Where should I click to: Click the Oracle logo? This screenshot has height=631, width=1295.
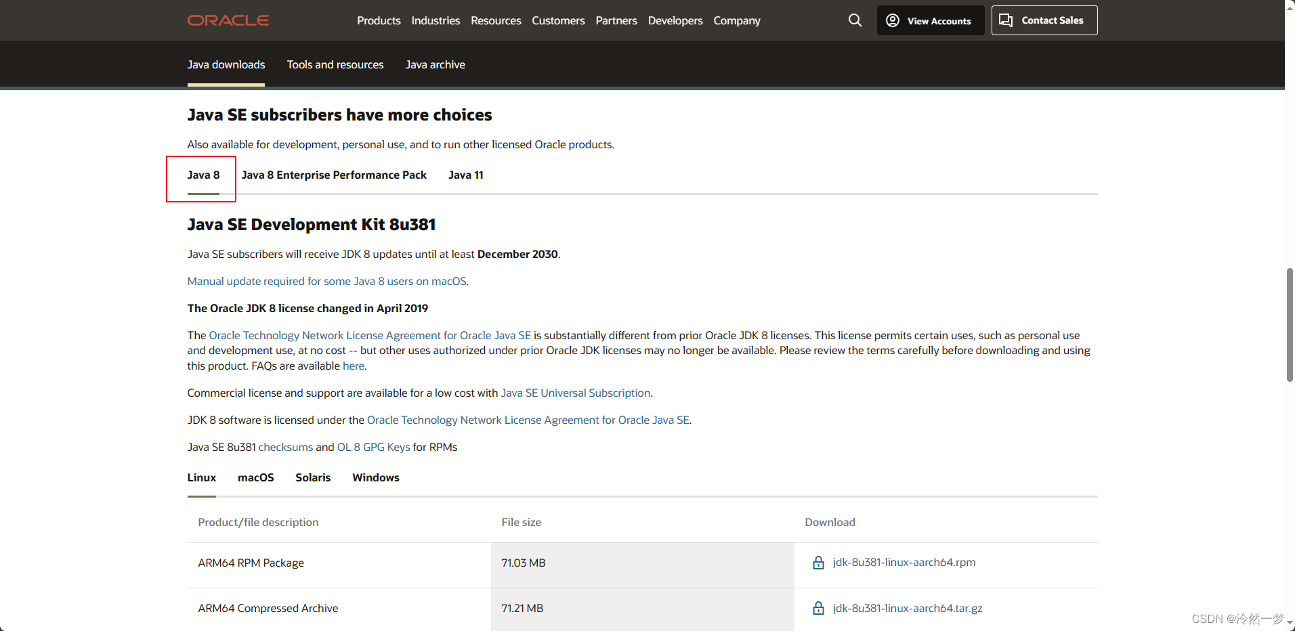tap(228, 20)
